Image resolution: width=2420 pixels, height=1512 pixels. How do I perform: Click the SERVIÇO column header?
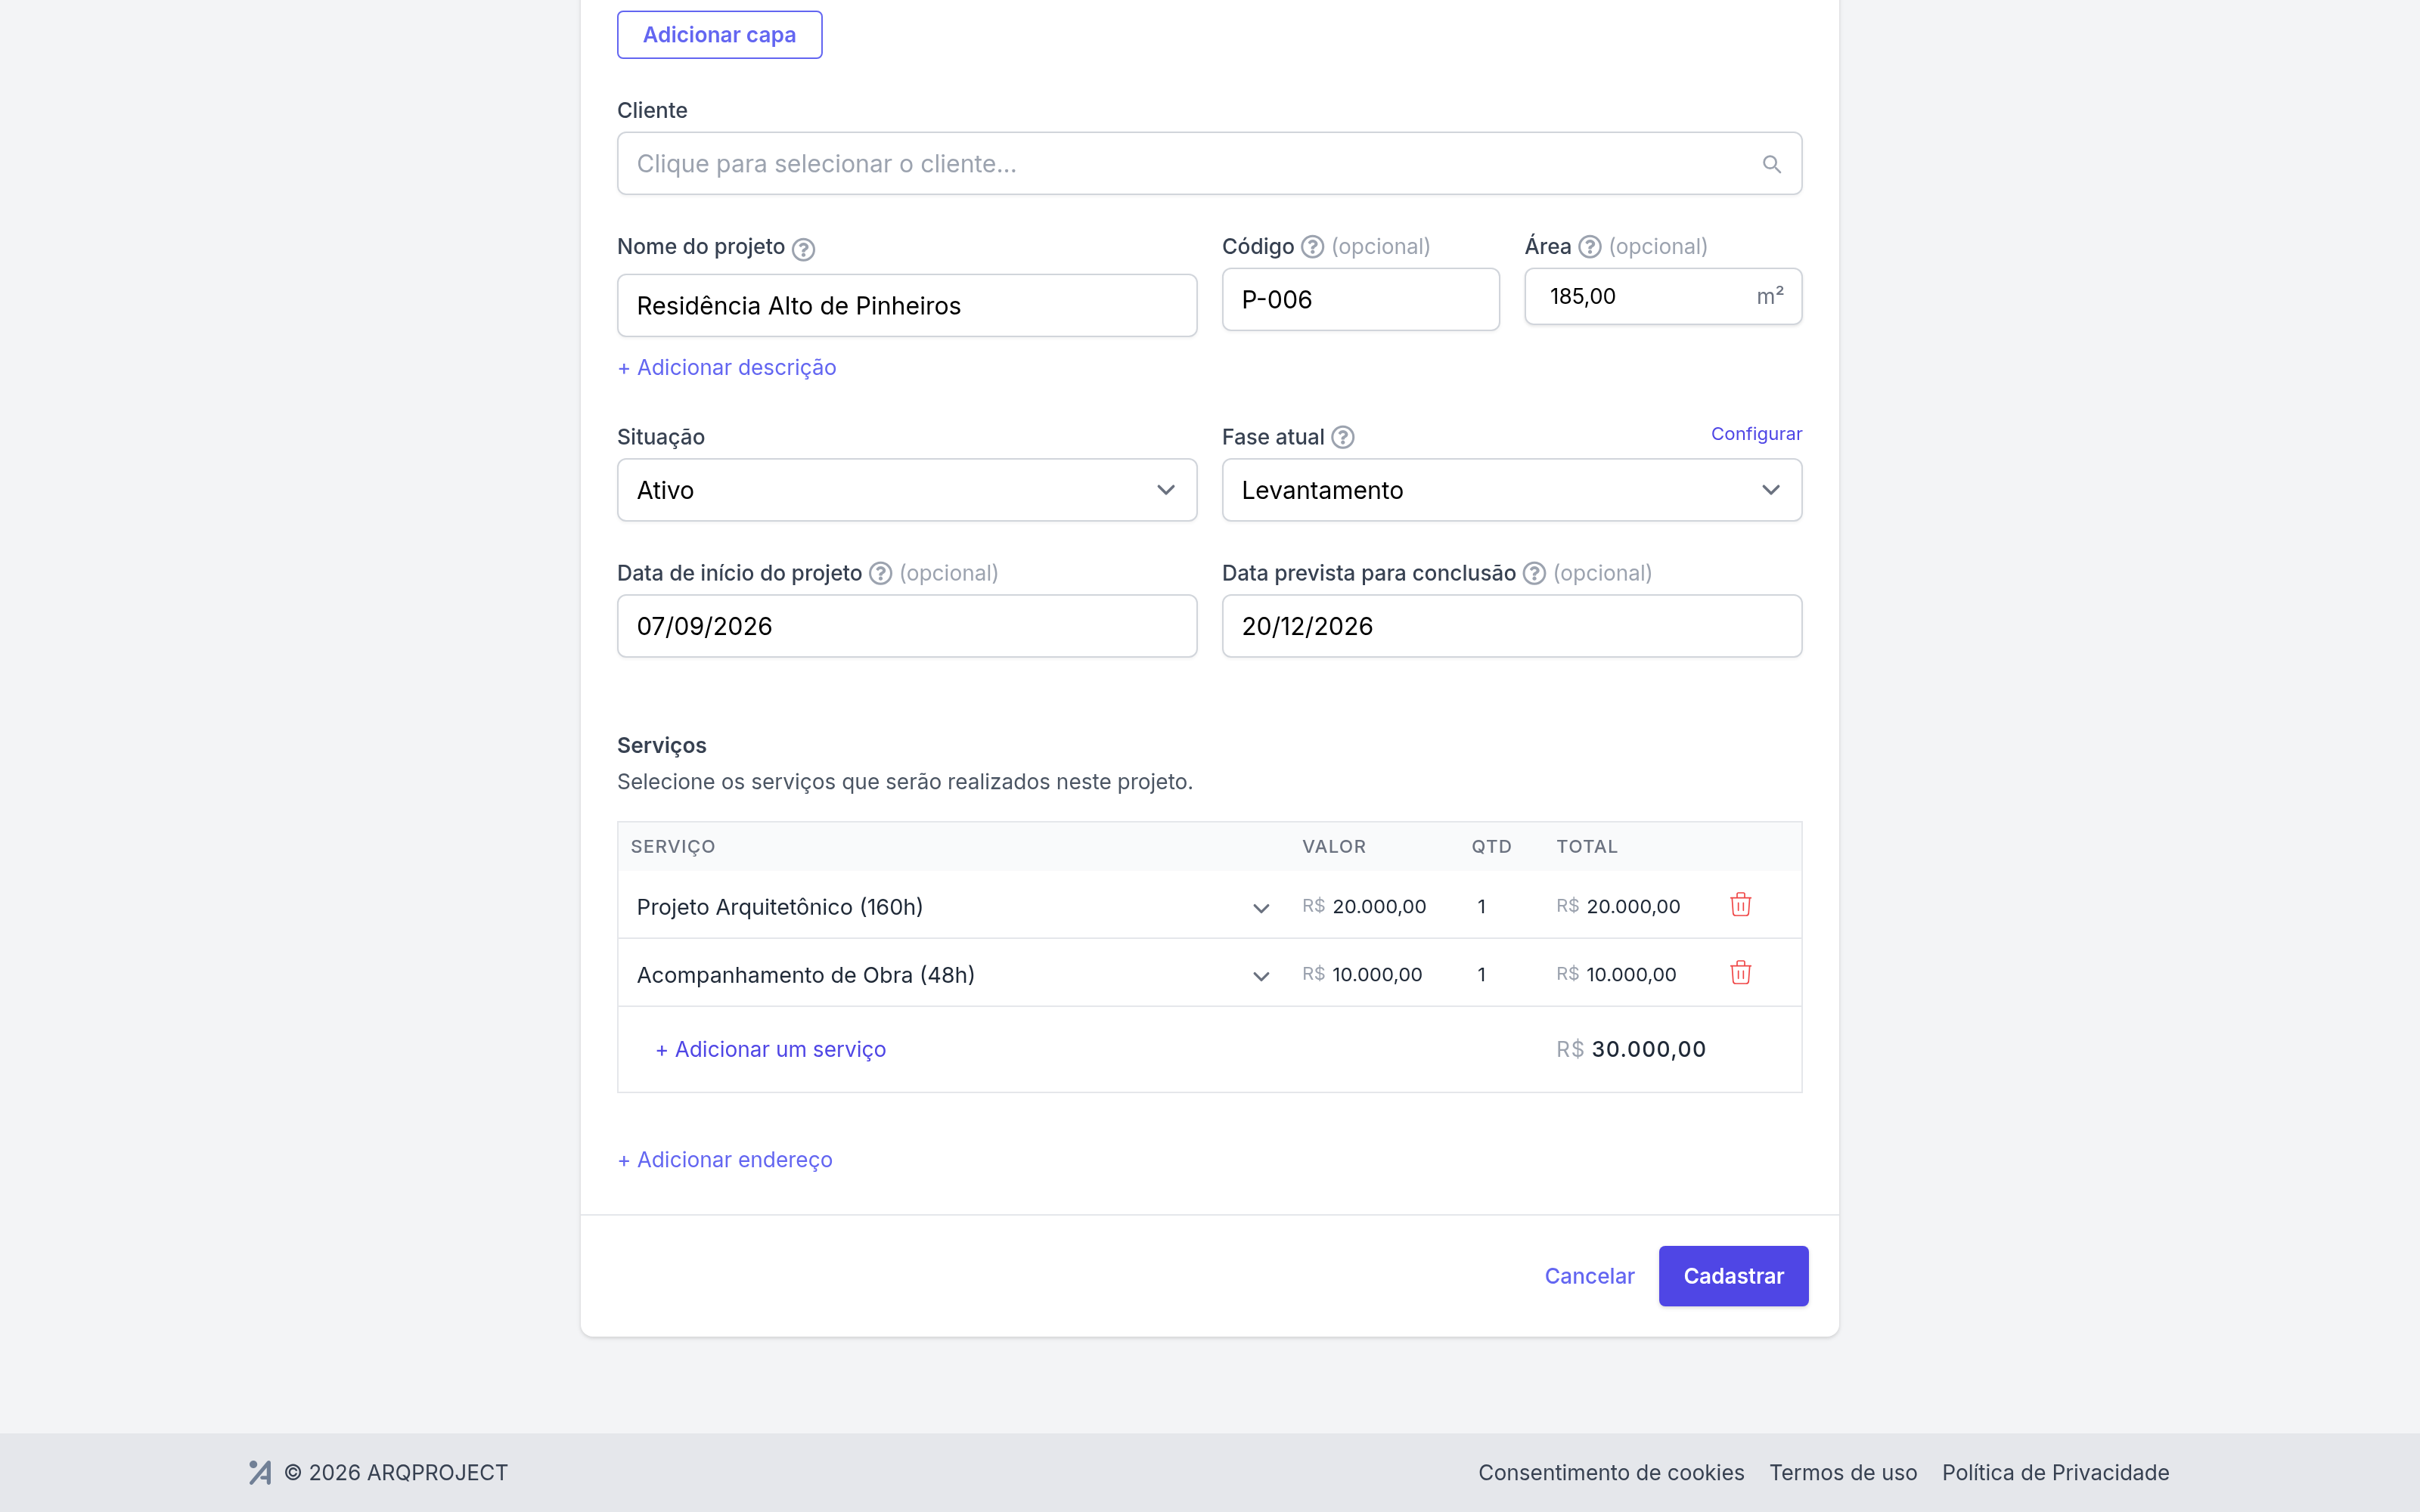point(673,846)
